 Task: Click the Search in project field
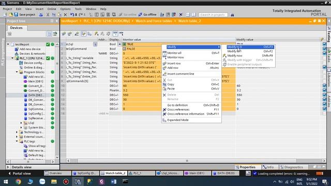pyautogui.click(x=213, y=15)
